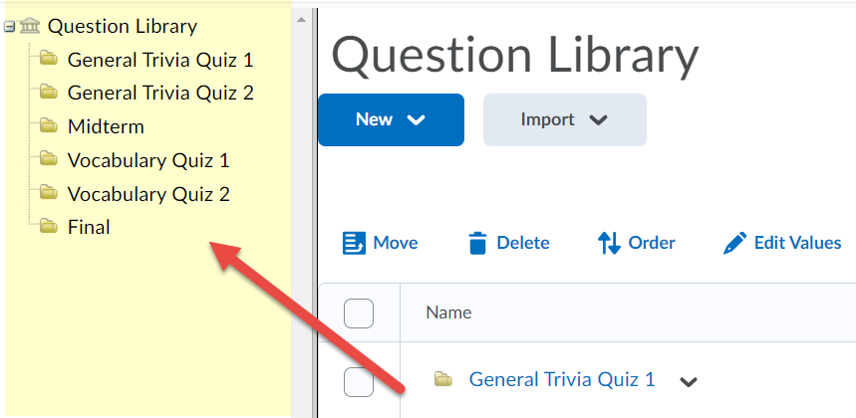This screenshot has width=856, height=418.
Task: Click the Final folder icon in tree
Action: coord(49,227)
